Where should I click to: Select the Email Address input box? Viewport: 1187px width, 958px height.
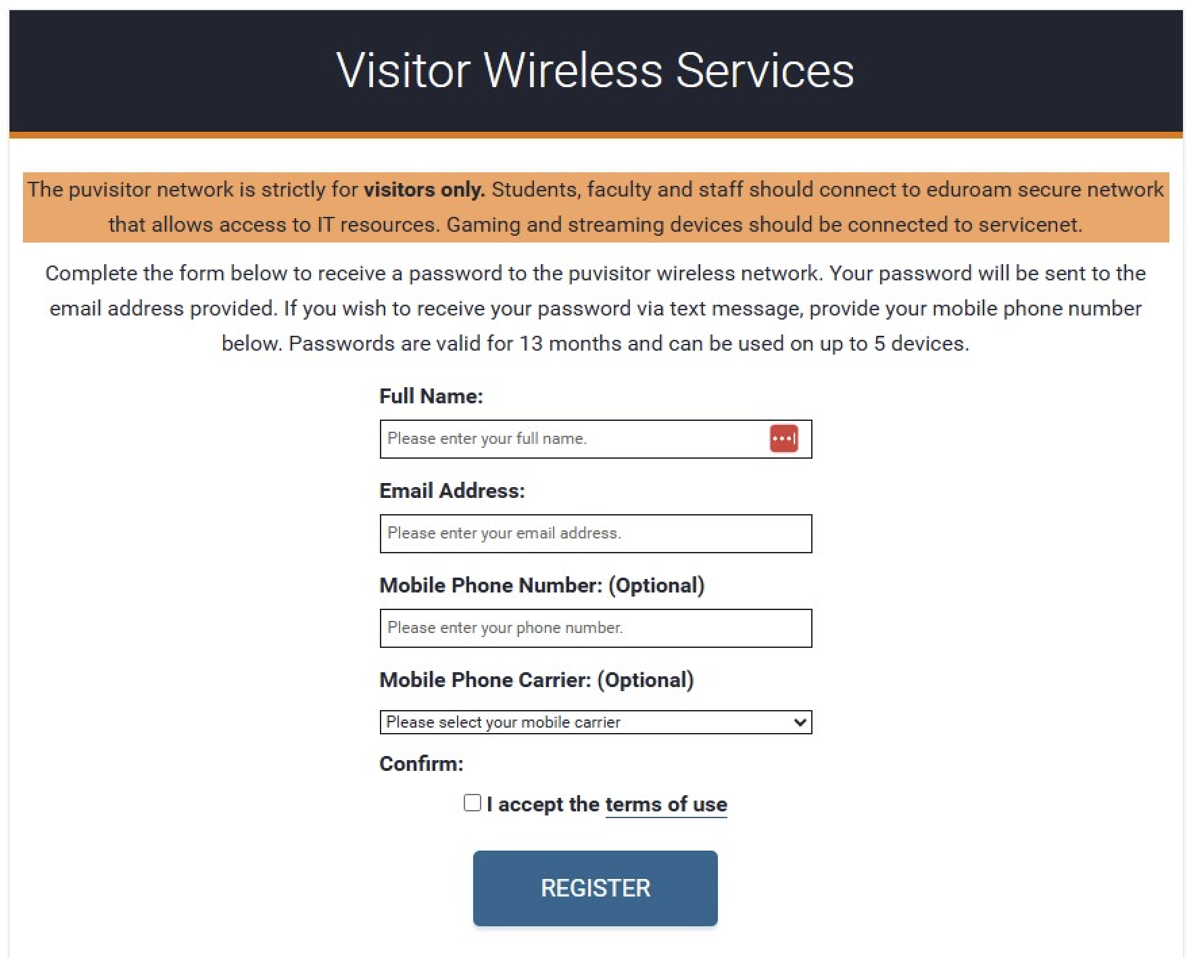596,534
